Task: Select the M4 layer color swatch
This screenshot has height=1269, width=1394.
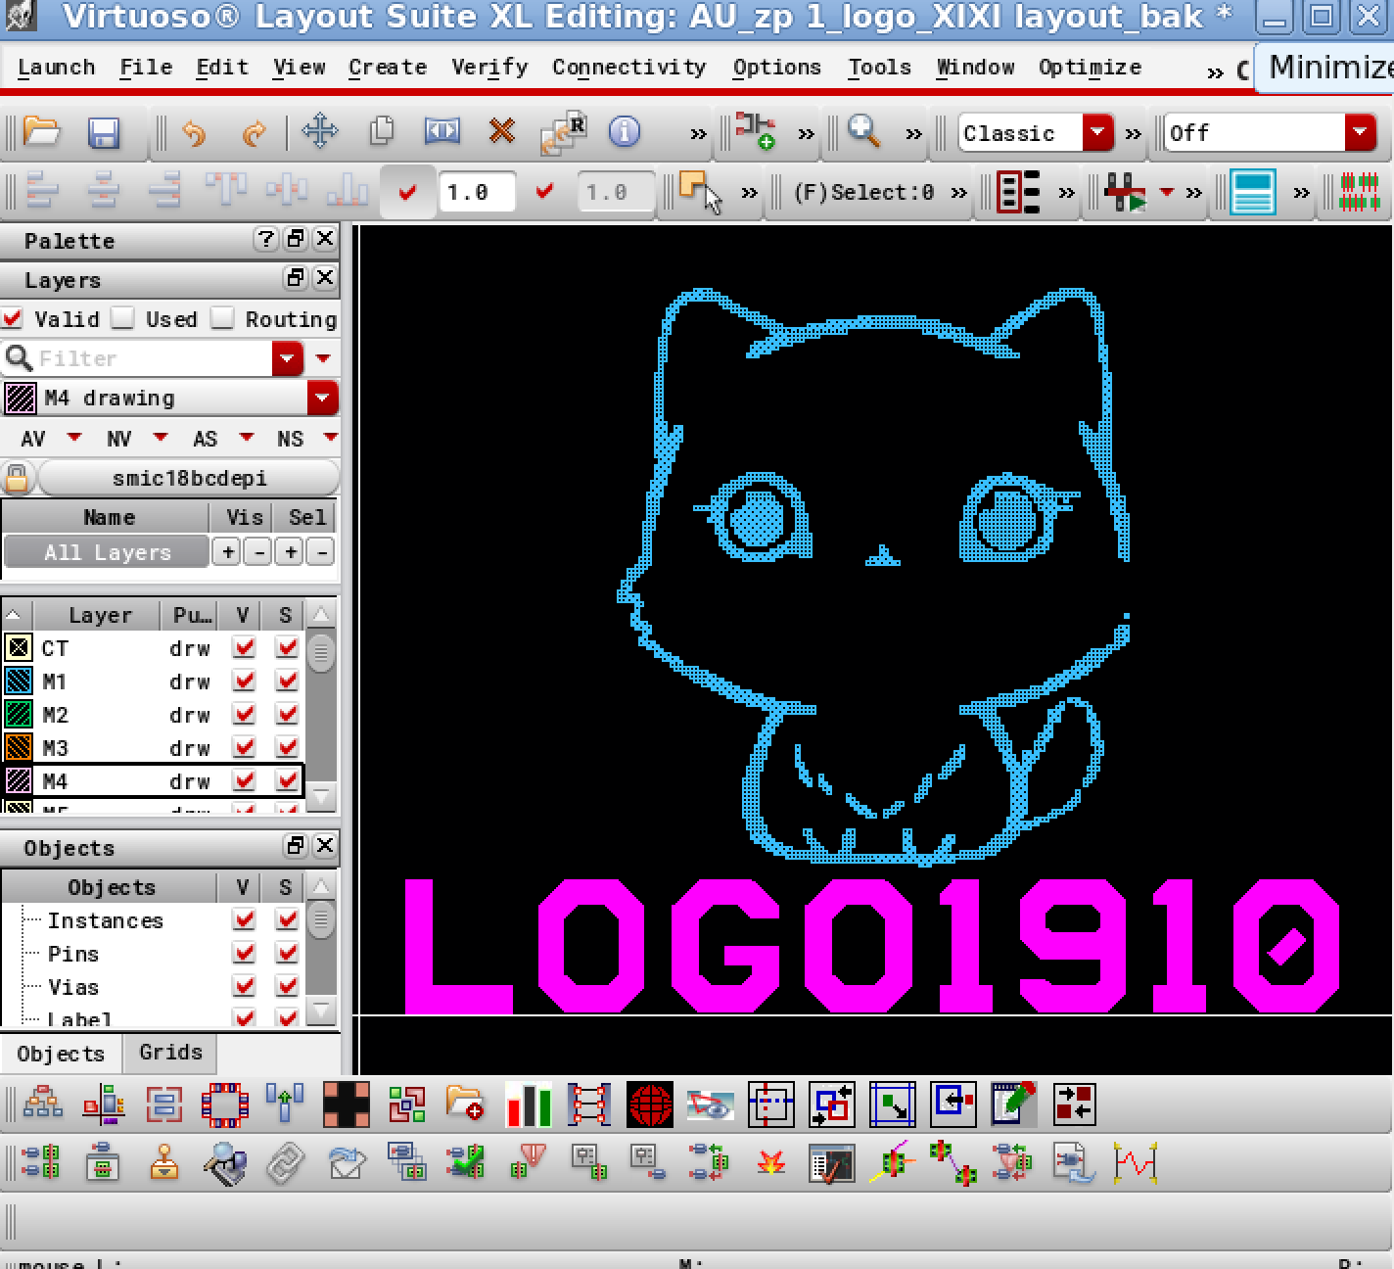Action: [x=19, y=780]
